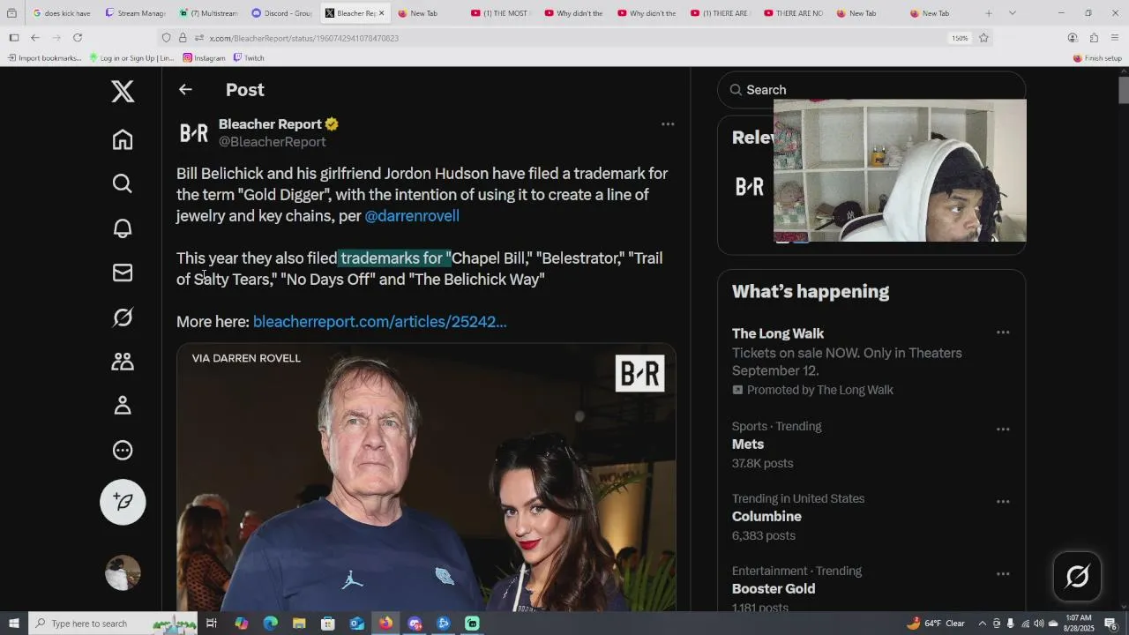Click Windows 'Type here to search' box
Viewport: 1129px width, 635px height.
point(113,624)
